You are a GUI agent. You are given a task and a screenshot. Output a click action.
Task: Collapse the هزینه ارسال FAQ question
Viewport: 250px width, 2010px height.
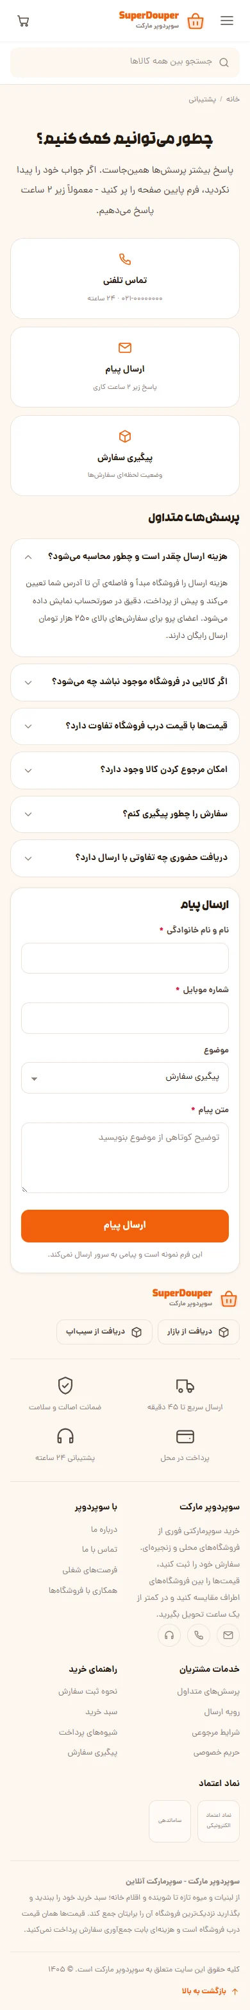124,556
